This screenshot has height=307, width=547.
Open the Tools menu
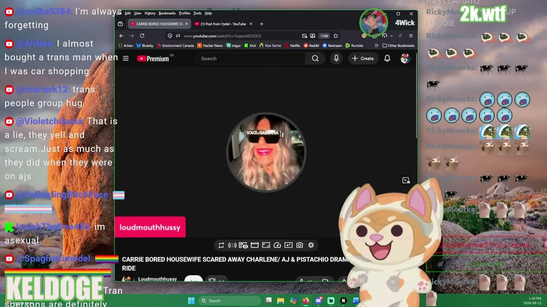[x=197, y=13]
